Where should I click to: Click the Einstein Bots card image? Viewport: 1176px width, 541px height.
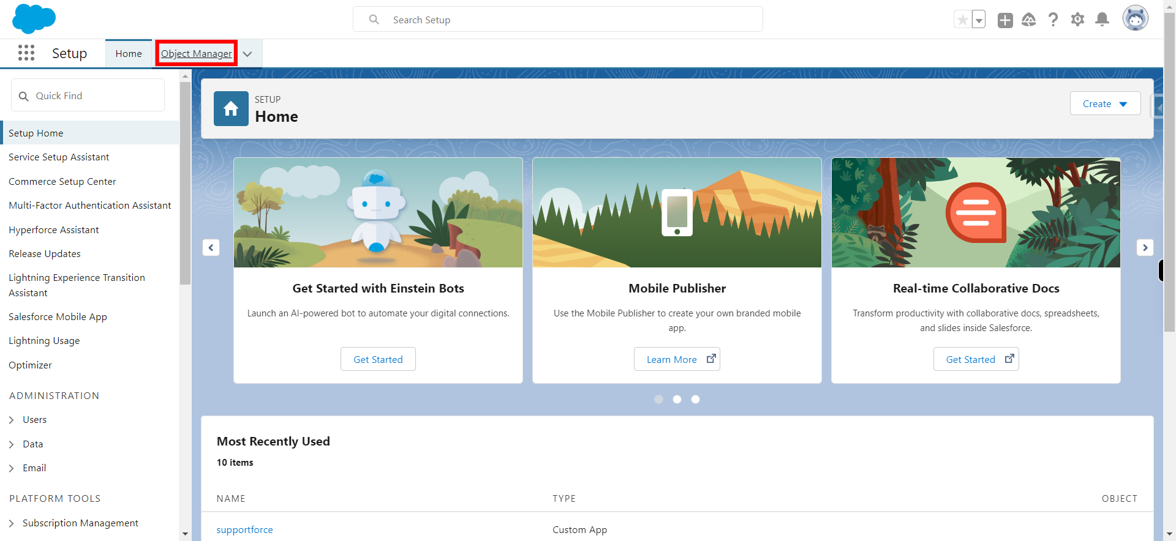(x=378, y=212)
